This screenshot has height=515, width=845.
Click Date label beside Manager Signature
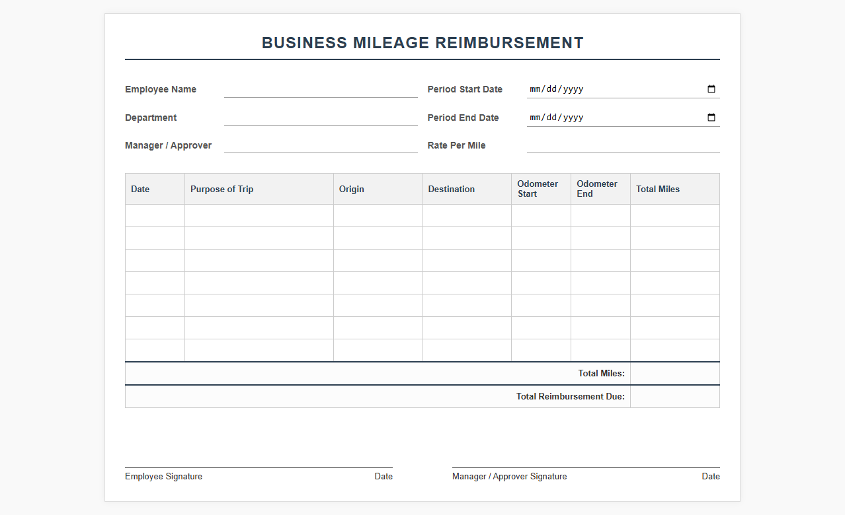tap(711, 477)
